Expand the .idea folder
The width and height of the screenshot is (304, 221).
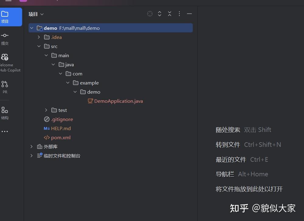coord(39,37)
